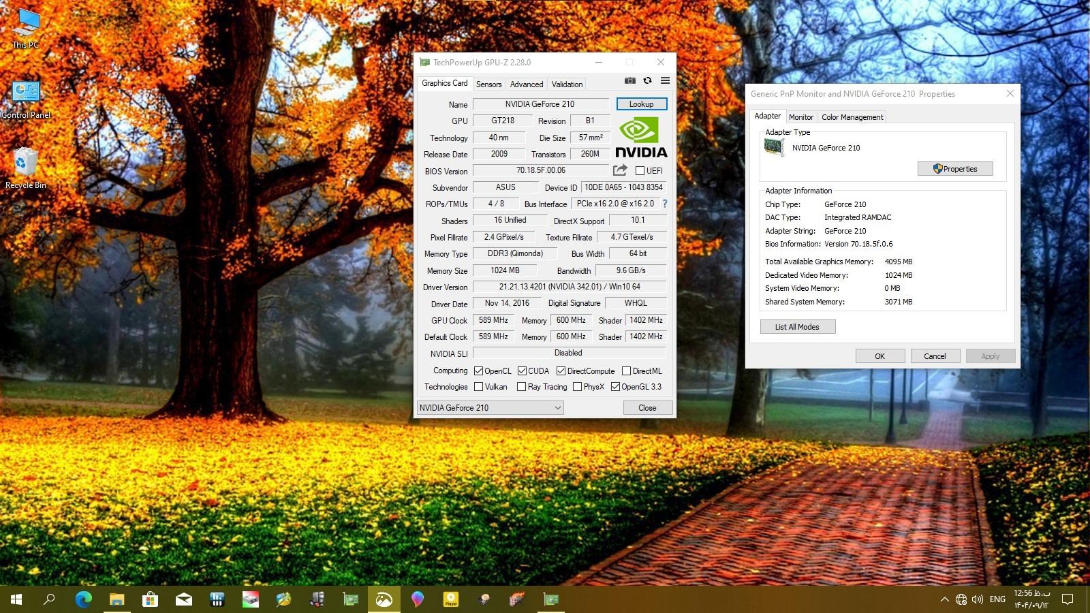The width and height of the screenshot is (1090, 613).
Task: Switch to the Sensors tab
Action: pyautogui.click(x=488, y=84)
